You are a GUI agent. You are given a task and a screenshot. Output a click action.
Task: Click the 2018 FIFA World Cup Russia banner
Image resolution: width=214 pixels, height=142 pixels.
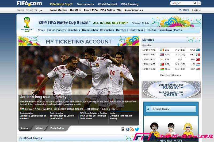(171, 87)
